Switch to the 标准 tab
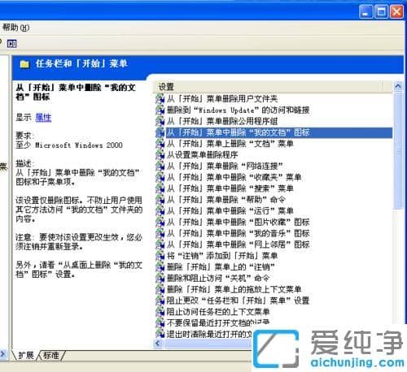 click(x=51, y=355)
